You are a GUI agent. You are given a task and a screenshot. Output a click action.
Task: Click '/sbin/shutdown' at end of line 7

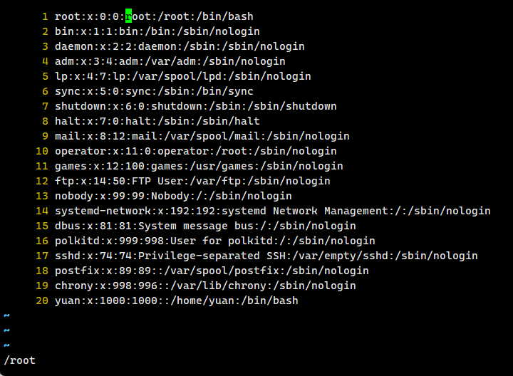click(x=295, y=106)
